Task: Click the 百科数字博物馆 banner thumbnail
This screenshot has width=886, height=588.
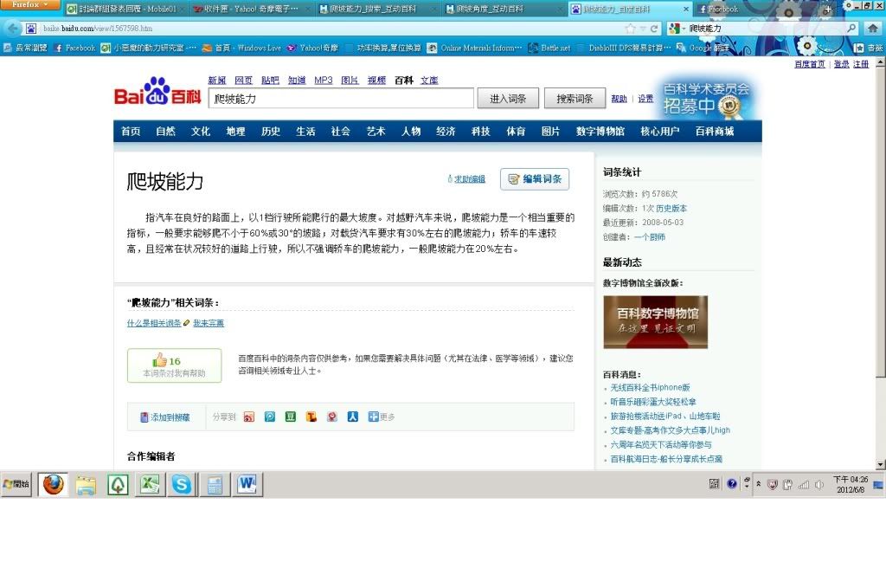Action: [655, 321]
